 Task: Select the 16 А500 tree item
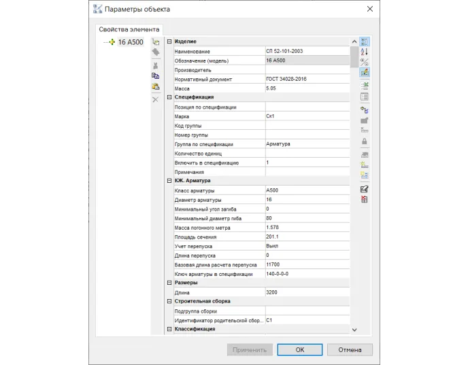click(x=130, y=42)
